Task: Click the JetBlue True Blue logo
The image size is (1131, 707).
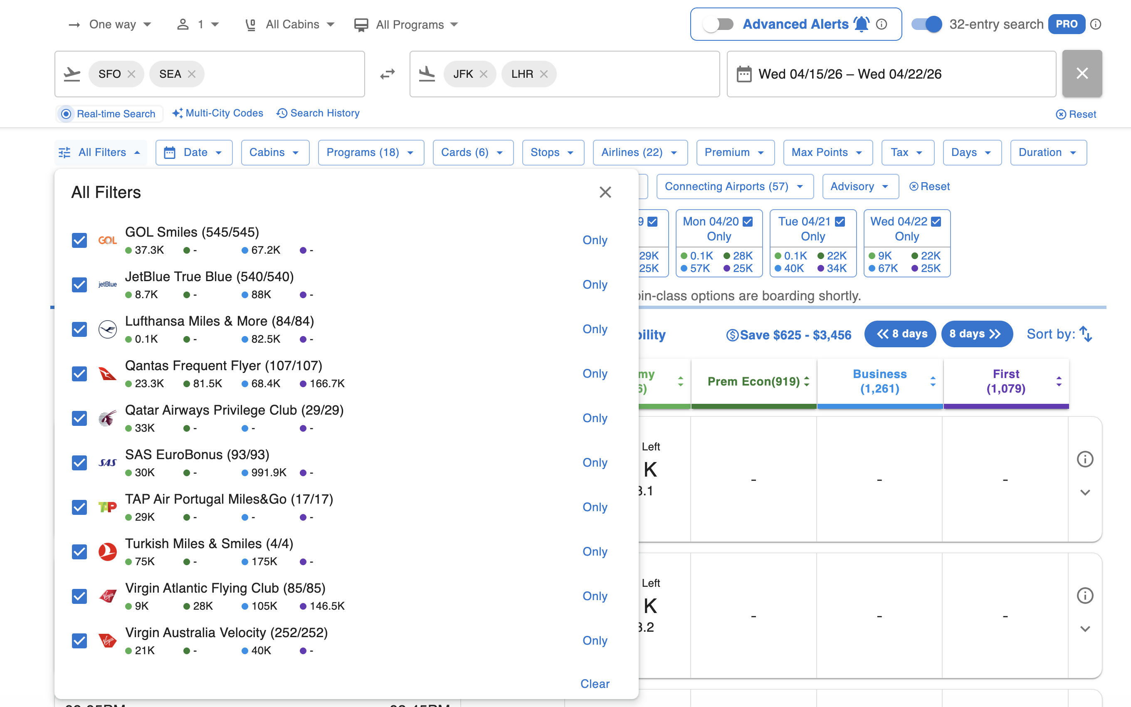Action: pyautogui.click(x=108, y=285)
